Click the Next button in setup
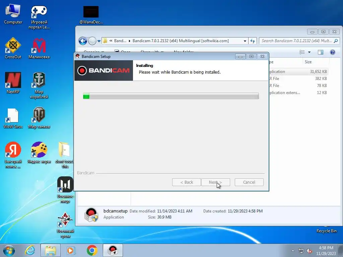Screen dimensions: 343x257 [215, 182]
